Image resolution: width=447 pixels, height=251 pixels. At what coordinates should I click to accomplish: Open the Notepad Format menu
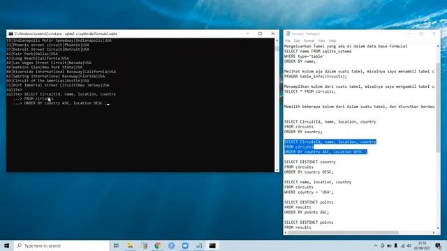pos(309,40)
